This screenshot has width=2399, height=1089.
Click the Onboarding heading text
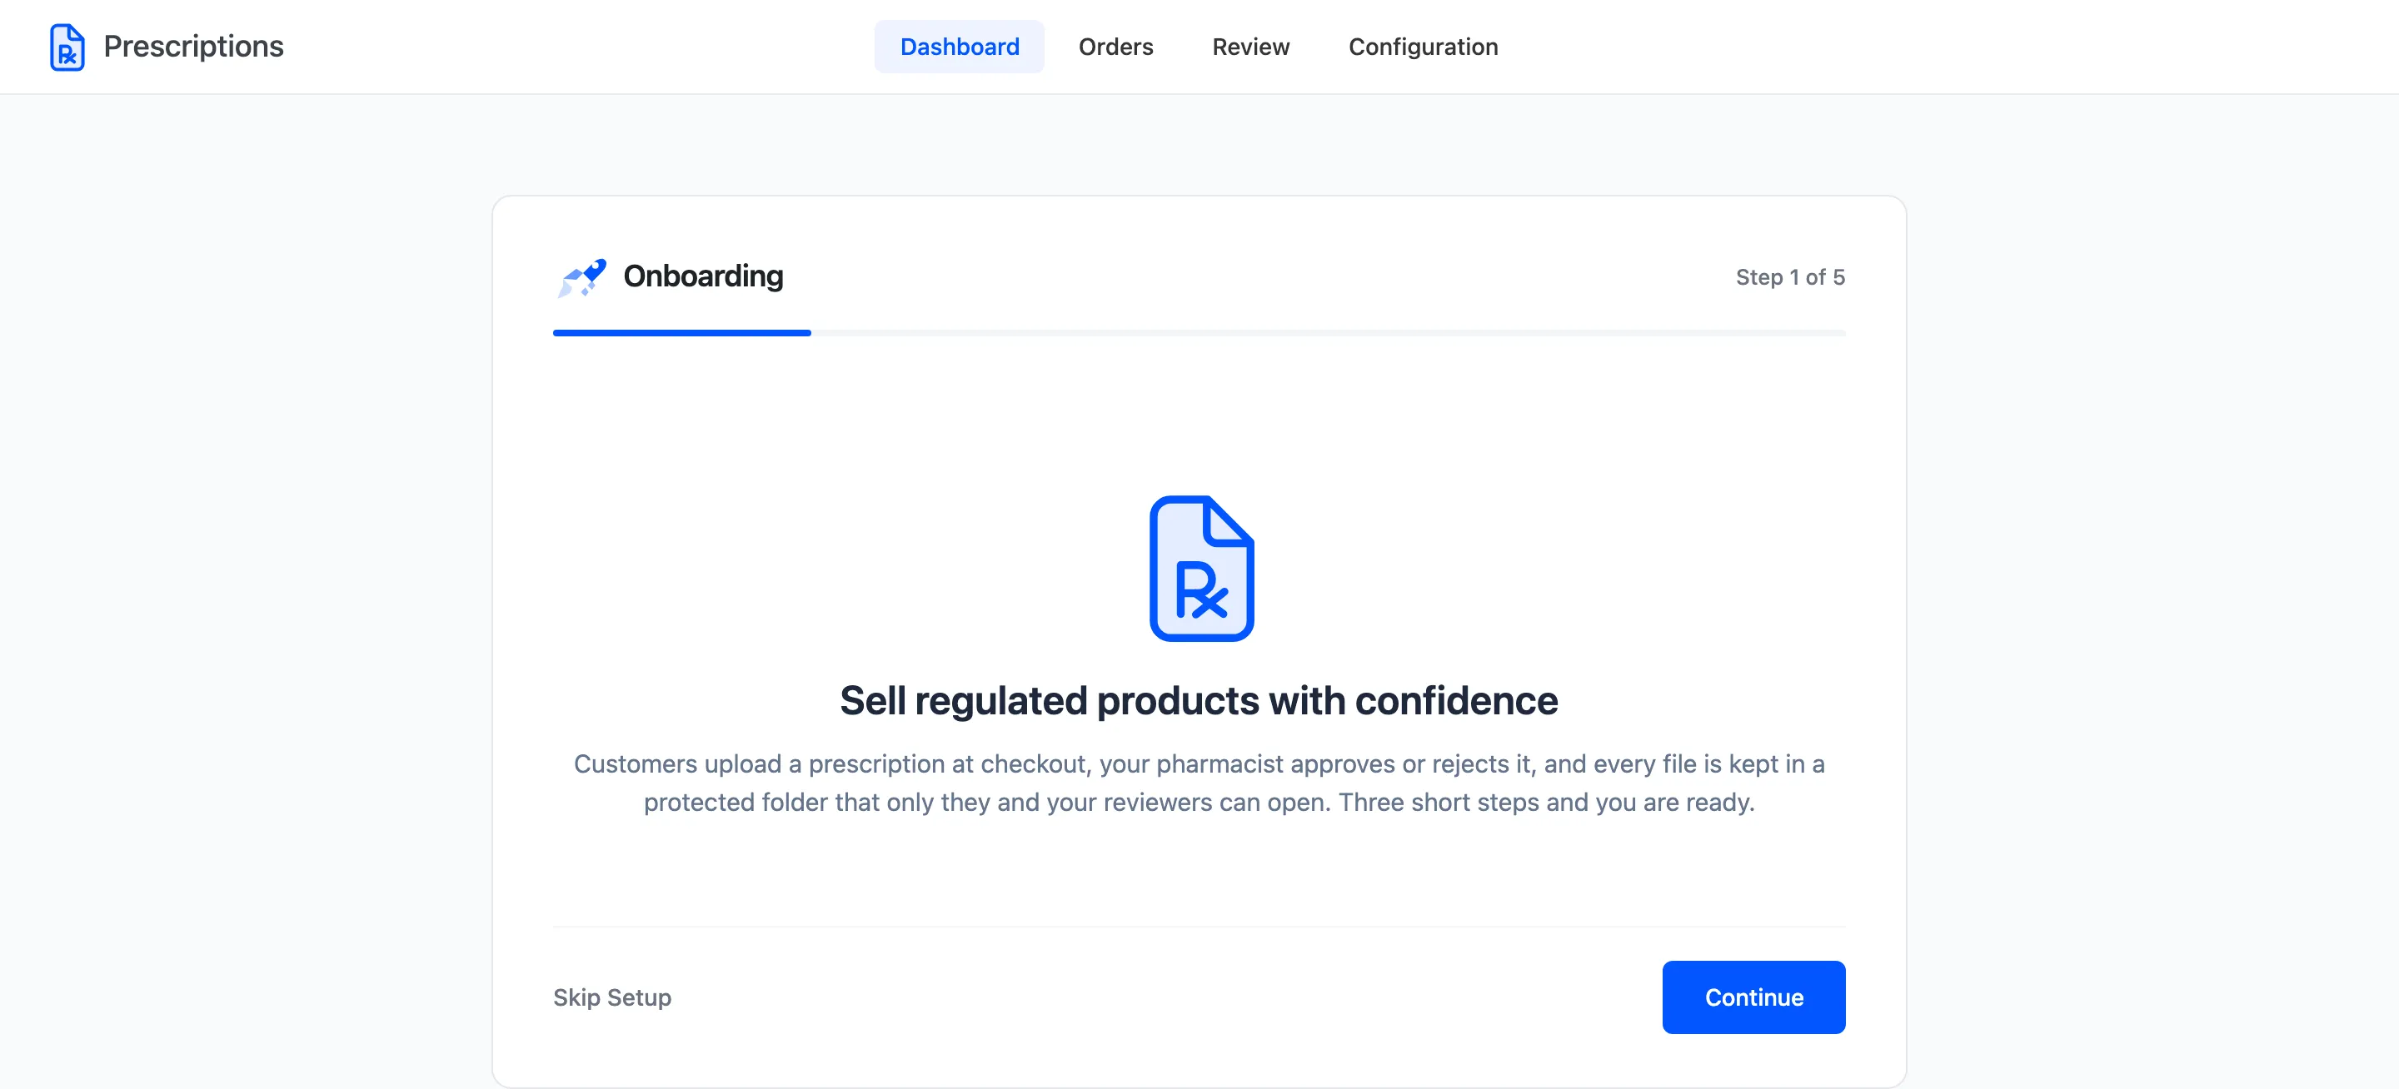[x=703, y=276]
